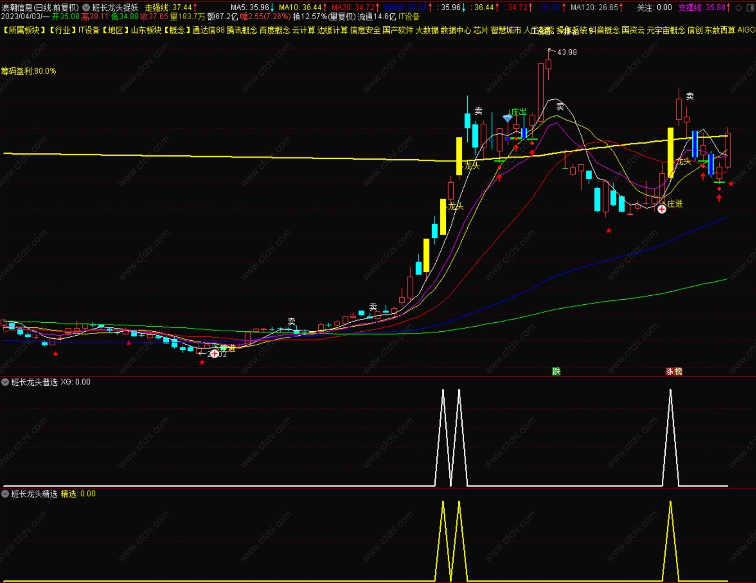Click the 开35.08 open price

coord(66,17)
